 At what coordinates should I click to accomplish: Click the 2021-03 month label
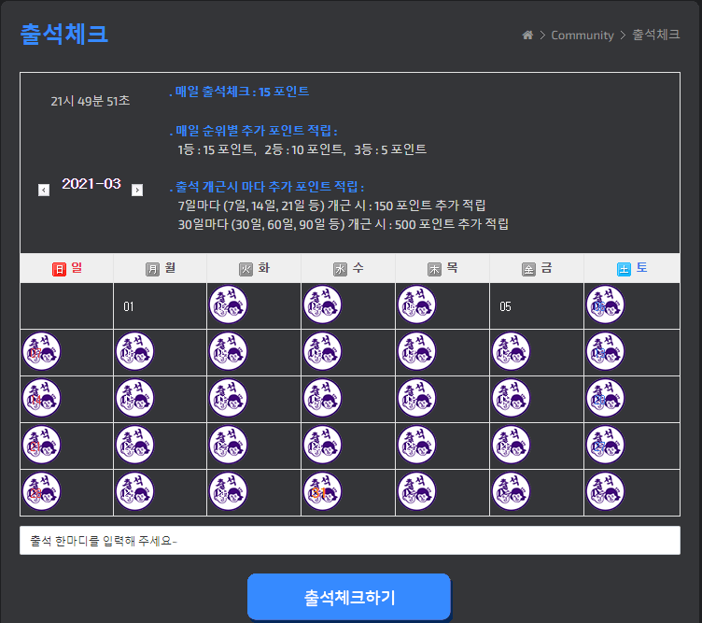click(x=91, y=184)
